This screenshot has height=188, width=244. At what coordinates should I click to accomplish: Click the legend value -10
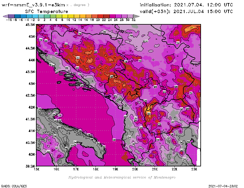pyautogui.click(x=9, y=20)
